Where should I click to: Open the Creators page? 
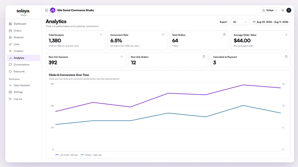[x=23, y=51]
